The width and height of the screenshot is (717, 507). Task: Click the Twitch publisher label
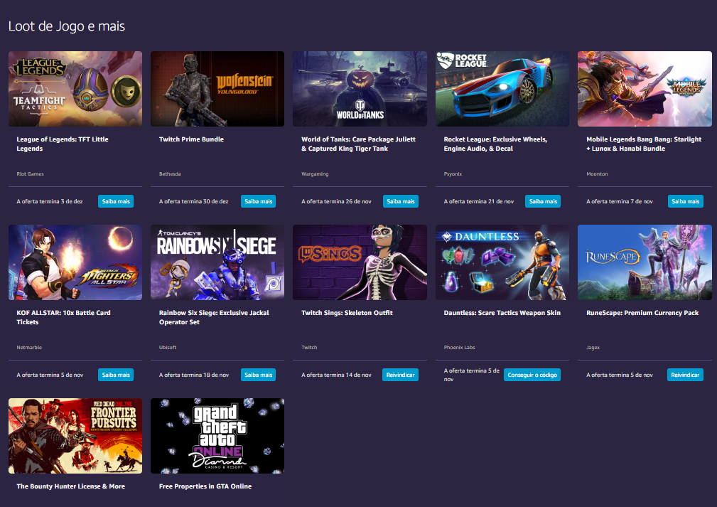[x=309, y=347]
